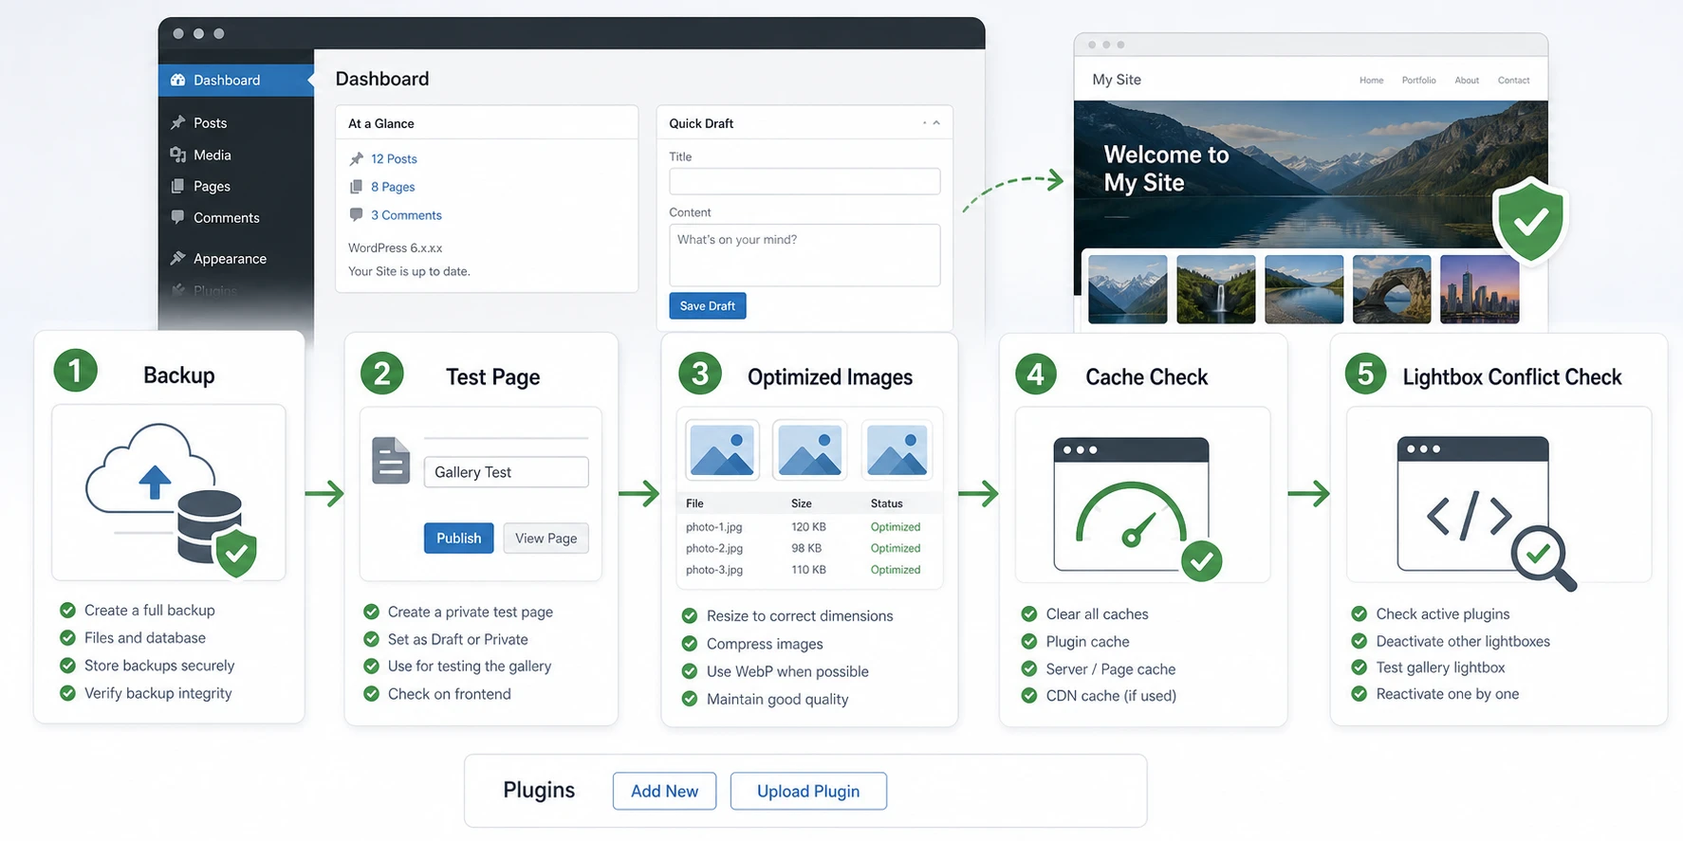Click the cloud upload icon in Backup card
This screenshot has height=841, width=1683.
click(x=152, y=468)
